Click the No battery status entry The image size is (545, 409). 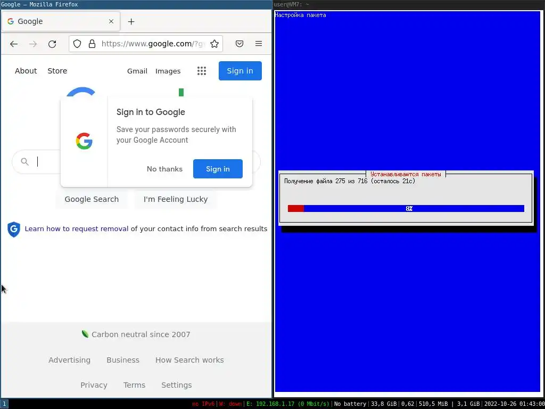[350, 404]
